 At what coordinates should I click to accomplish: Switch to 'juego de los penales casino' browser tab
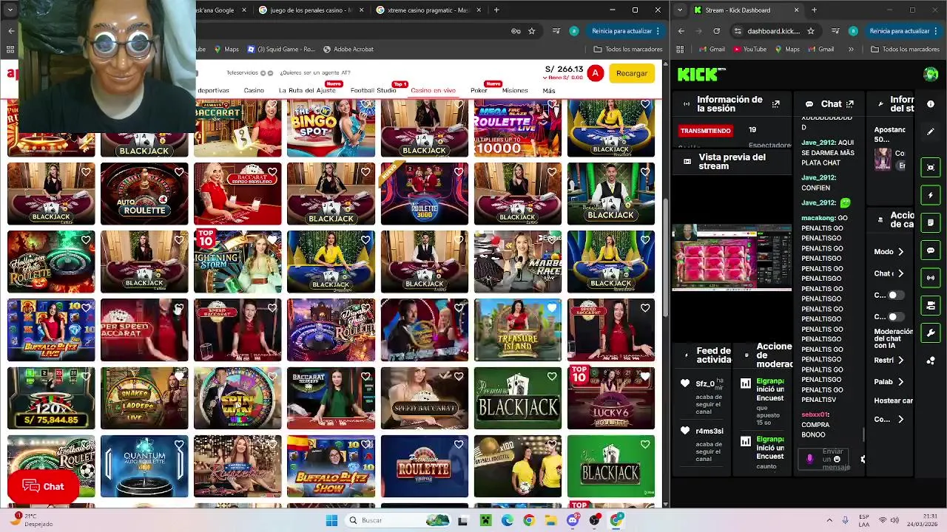(x=311, y=10)
